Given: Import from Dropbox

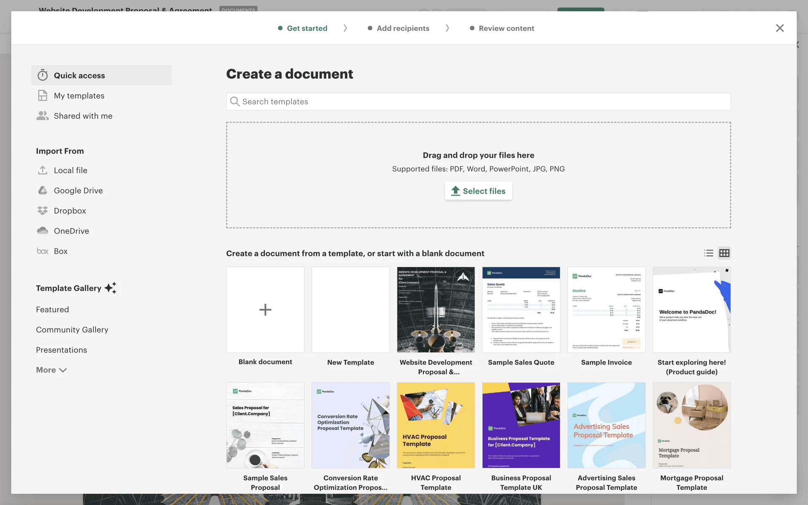Looking at the screenshot, I should [69, 211].
